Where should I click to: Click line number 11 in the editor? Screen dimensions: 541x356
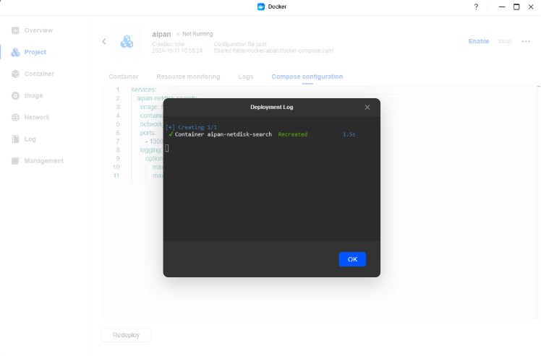116,175
